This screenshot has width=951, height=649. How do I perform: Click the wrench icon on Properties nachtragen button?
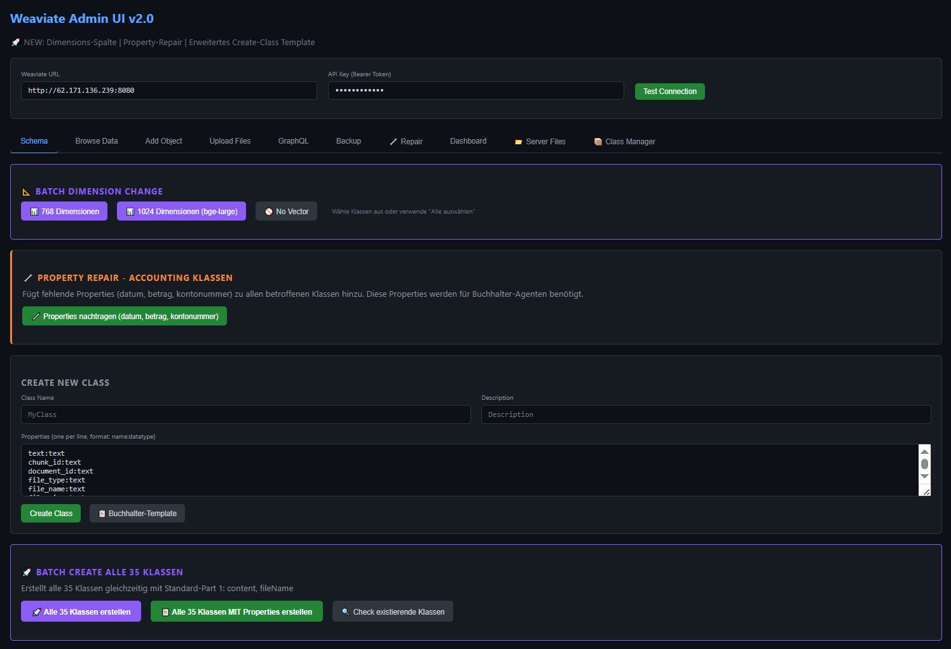click(36, 316)
